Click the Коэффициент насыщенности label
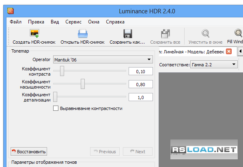243x167 pixels. pos(35,84)
